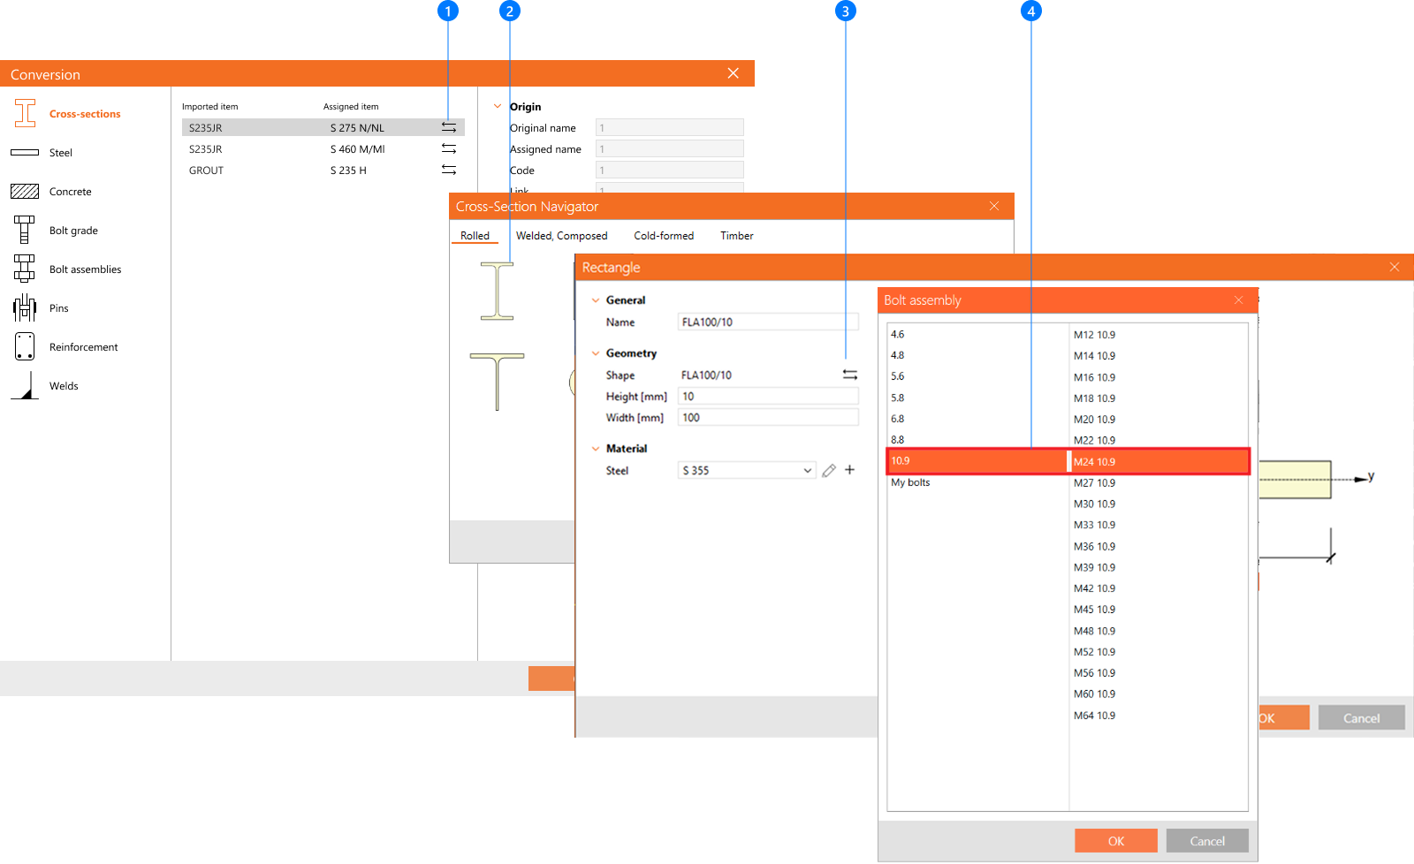Image resolution: width=1414 pixels, height=864 pixels.
Task: Collapse the Origin section chevron
Action: 498,107
